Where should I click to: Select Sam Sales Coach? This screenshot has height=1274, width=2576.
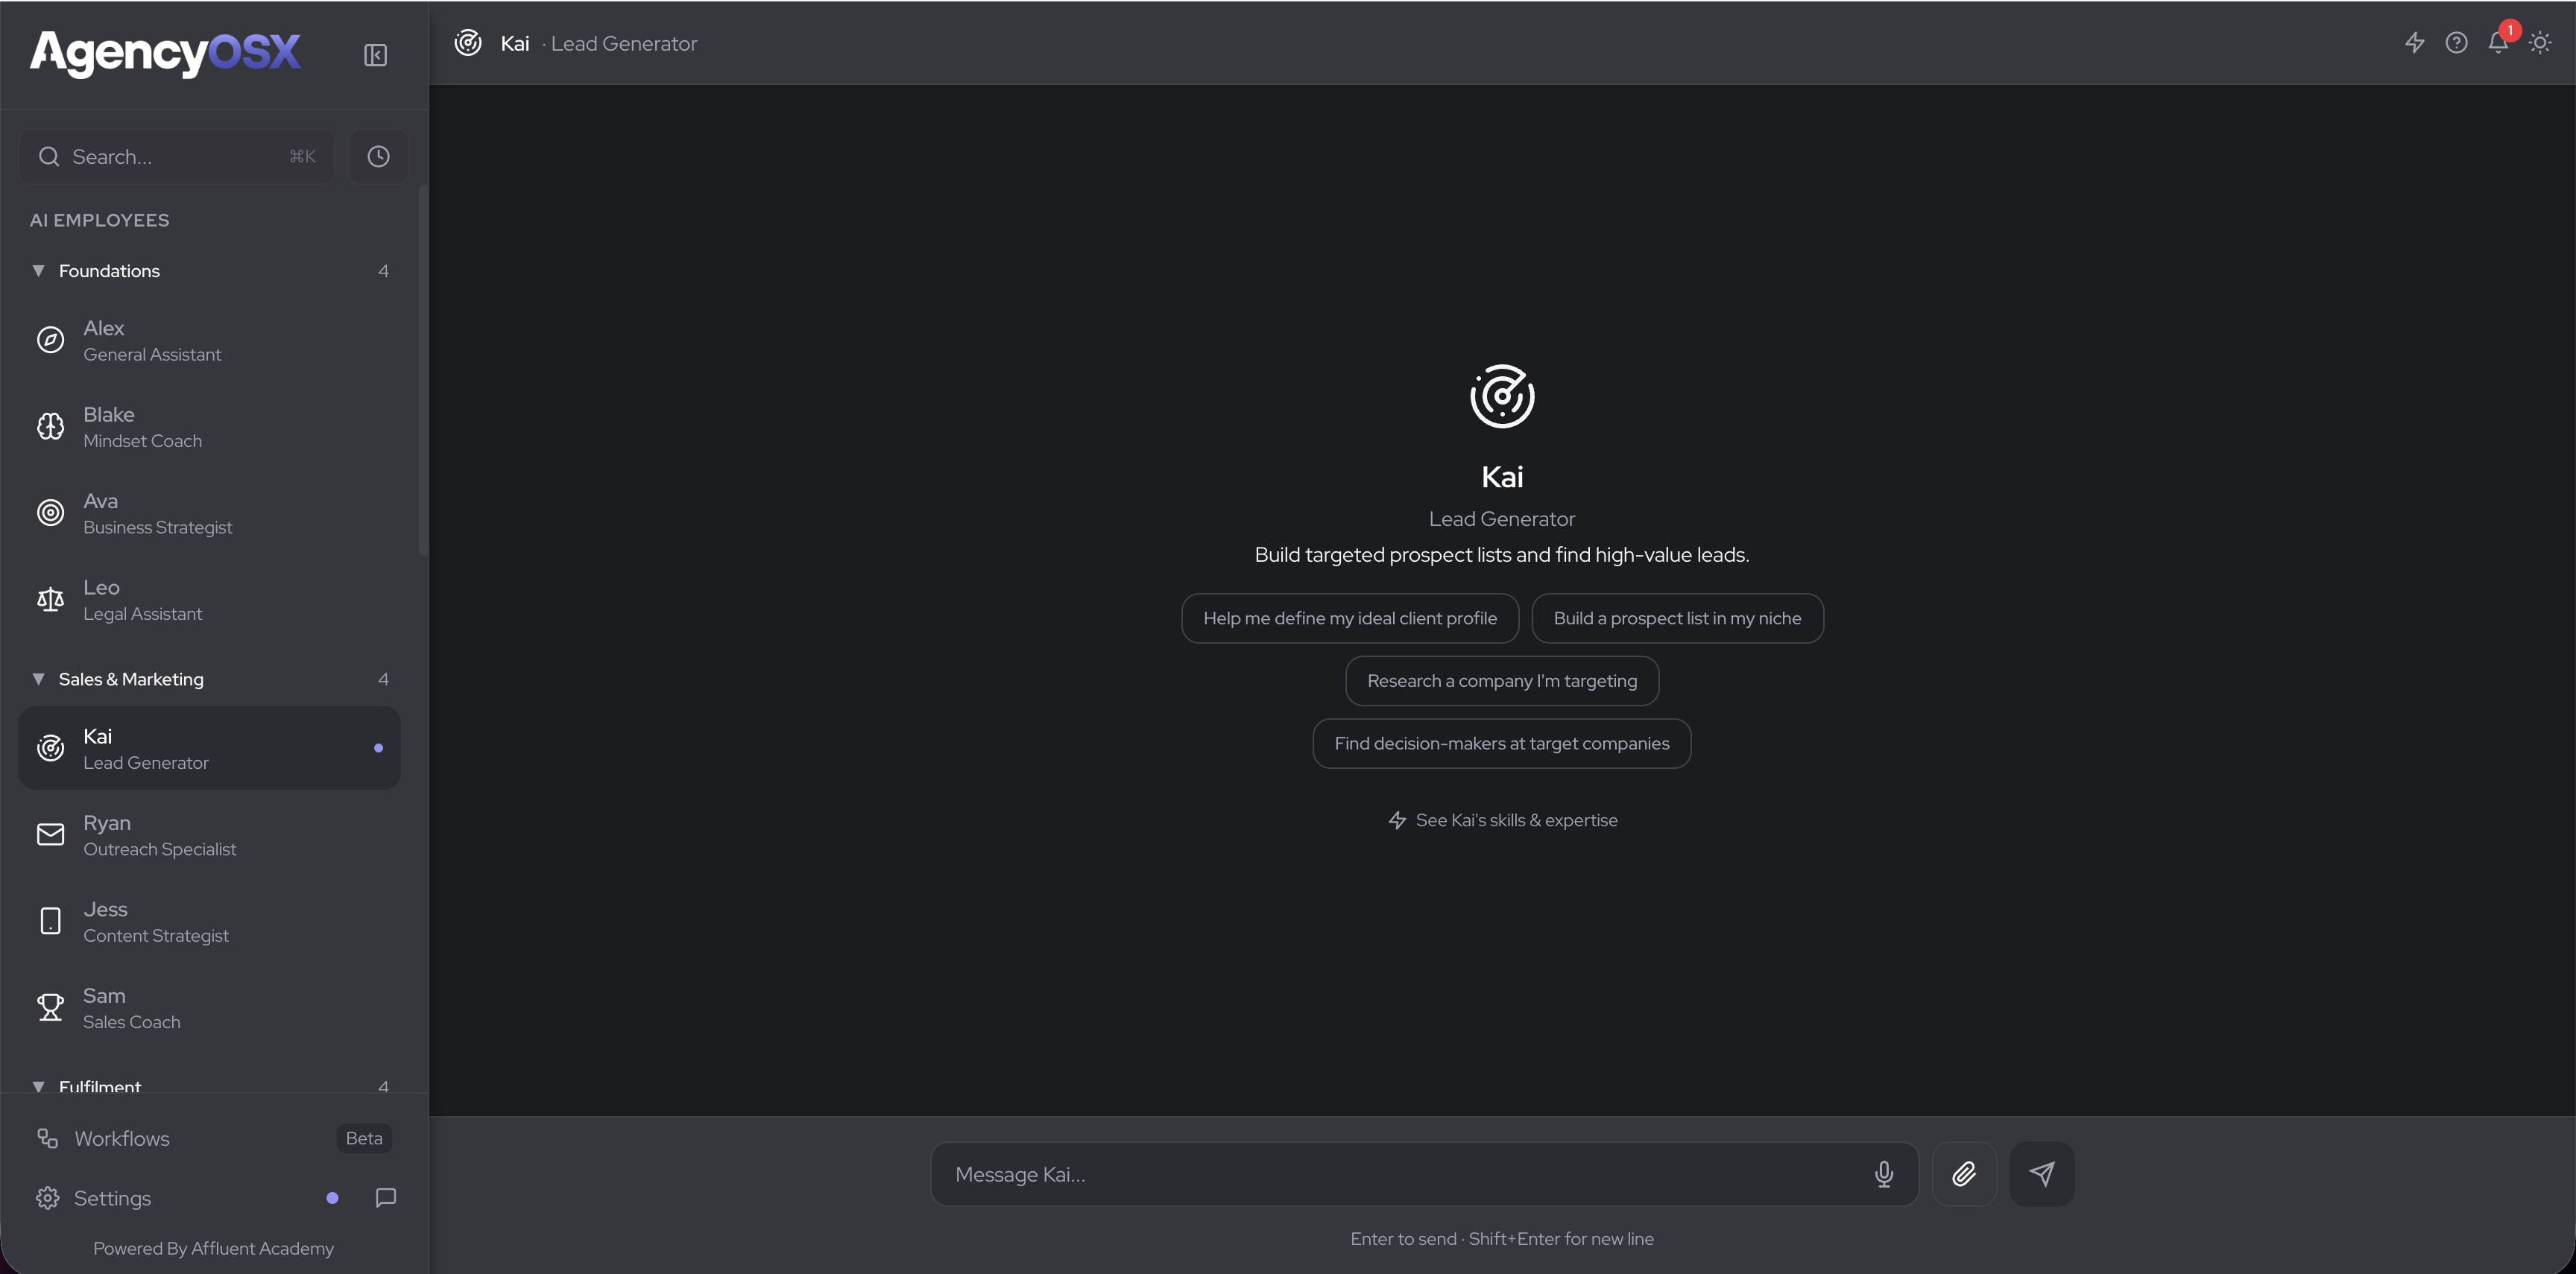[209, 1008]
